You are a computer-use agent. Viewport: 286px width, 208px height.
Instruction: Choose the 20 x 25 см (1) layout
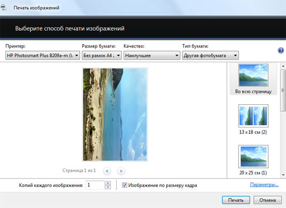[x=253, y=160]
